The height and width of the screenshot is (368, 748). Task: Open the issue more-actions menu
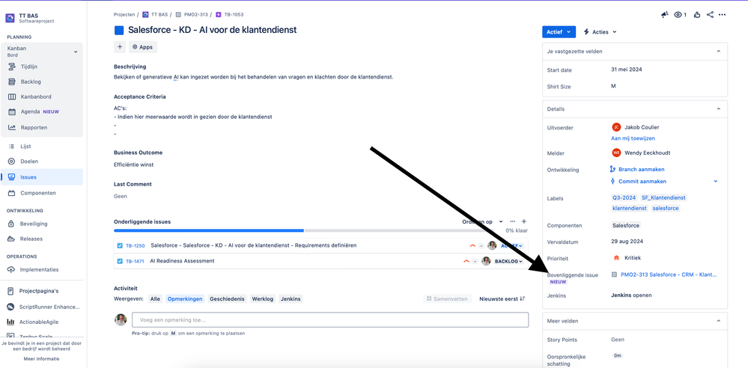click(x=723, y=15)
